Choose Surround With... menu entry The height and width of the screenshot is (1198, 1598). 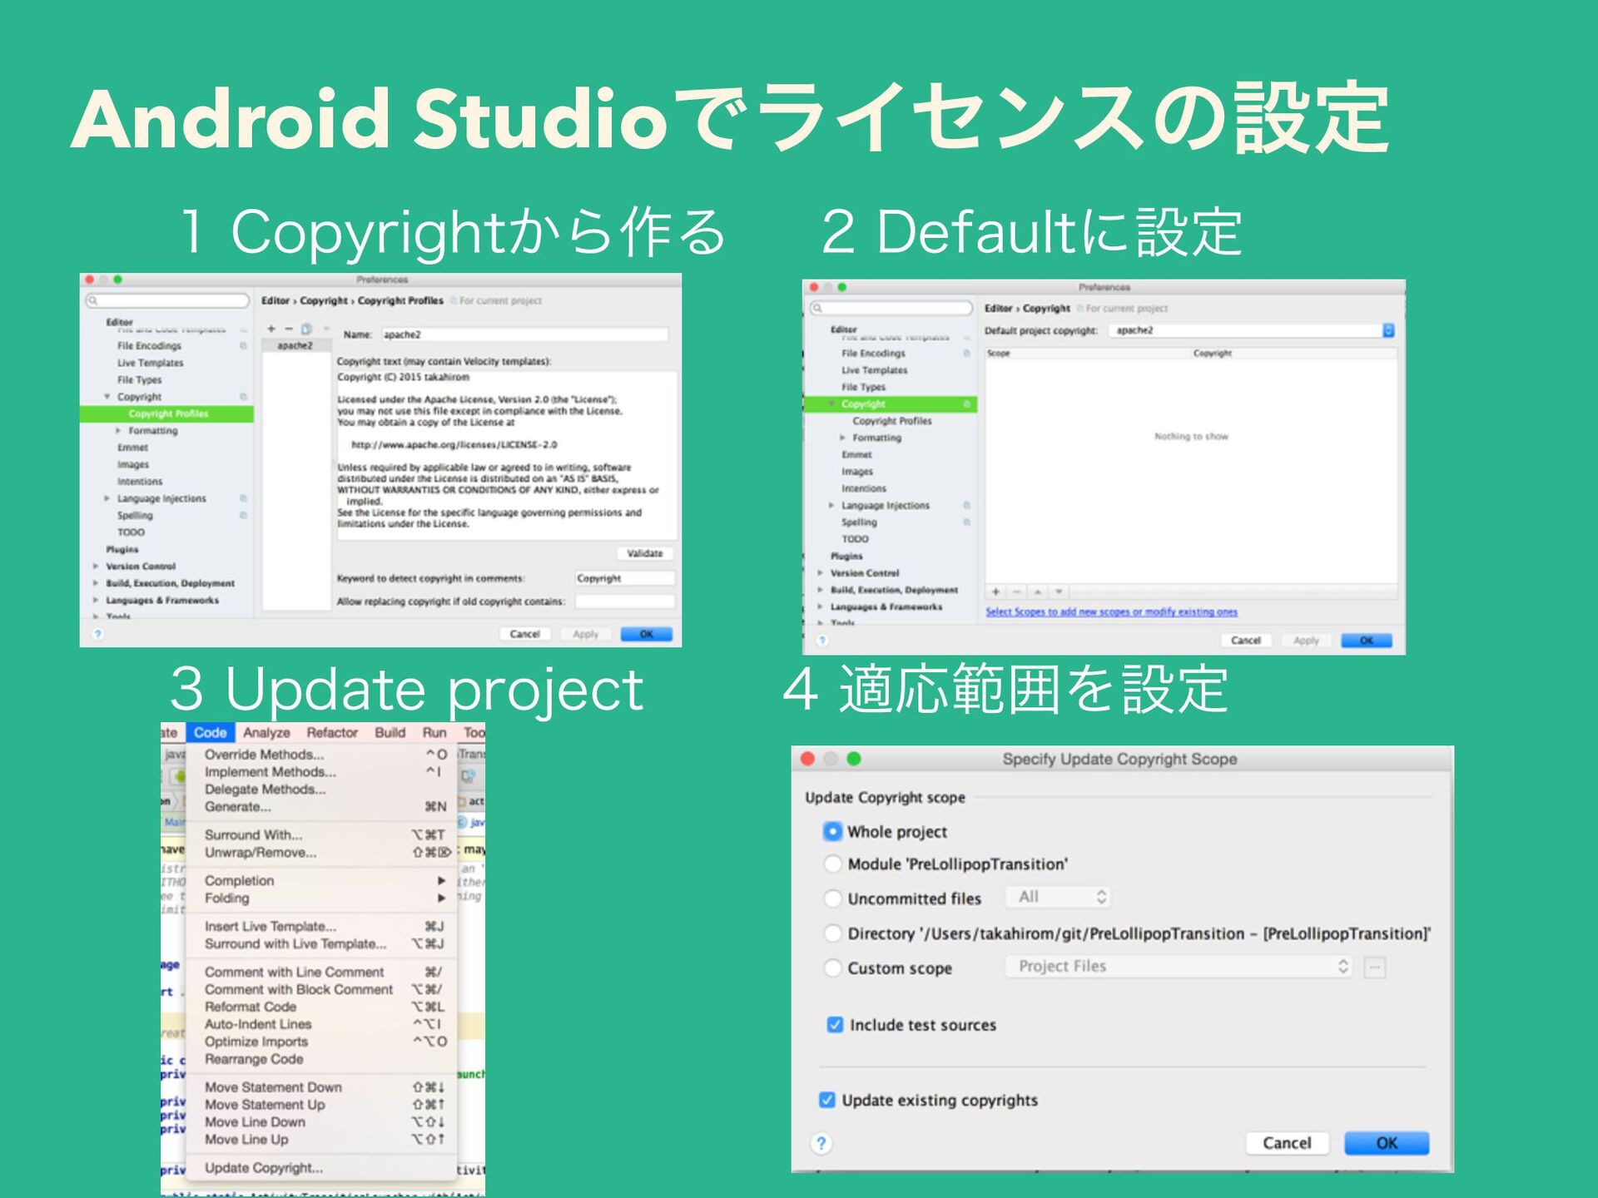(320, 834)
